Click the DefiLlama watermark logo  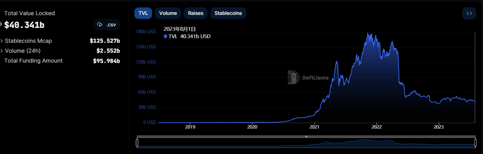294,78
